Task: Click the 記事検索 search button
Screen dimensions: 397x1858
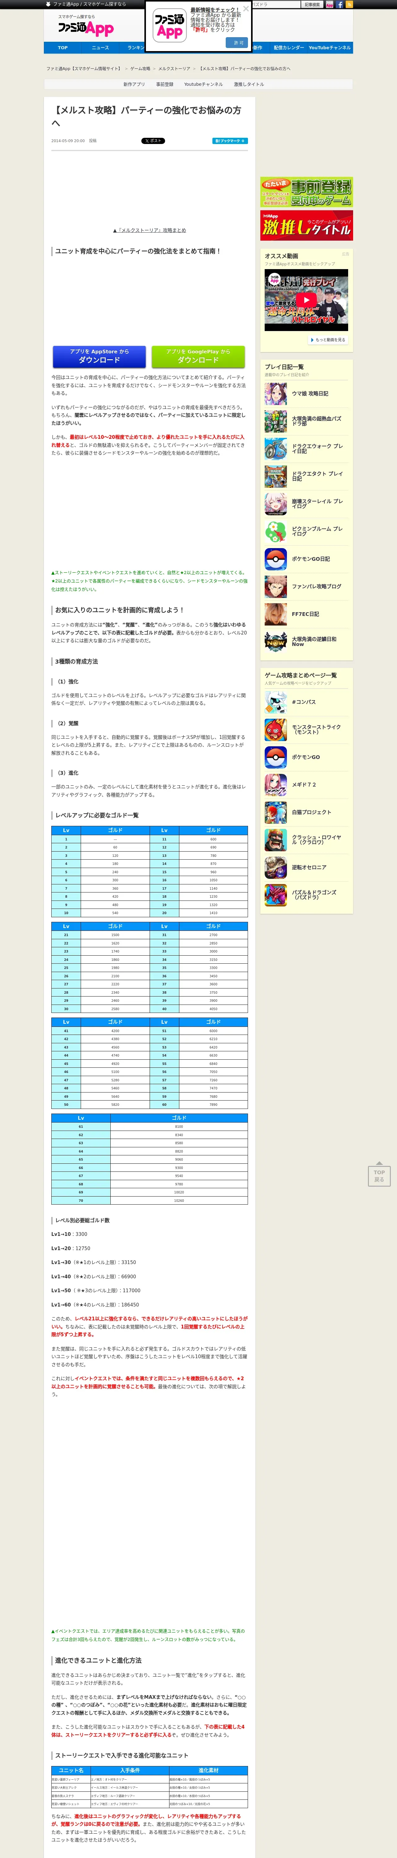Action: (x=312, y=4)
